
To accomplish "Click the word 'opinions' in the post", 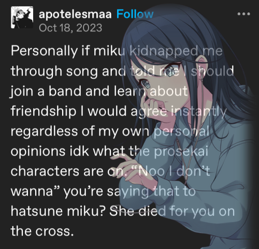I will (x=38, y=152).
